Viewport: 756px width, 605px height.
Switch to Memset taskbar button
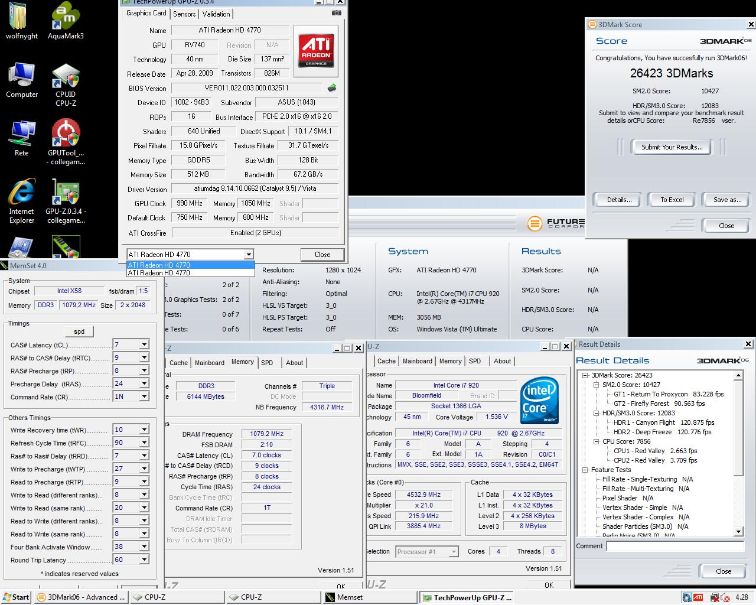(x=371, y=597)
